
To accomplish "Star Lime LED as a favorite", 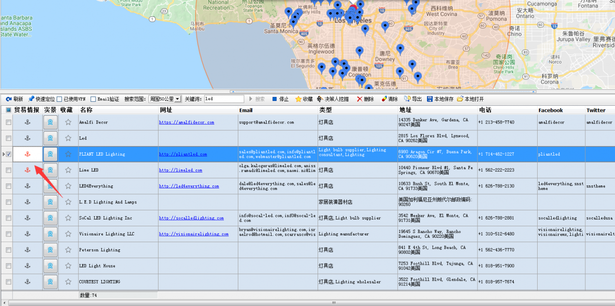I will click(x=68, y=170).
